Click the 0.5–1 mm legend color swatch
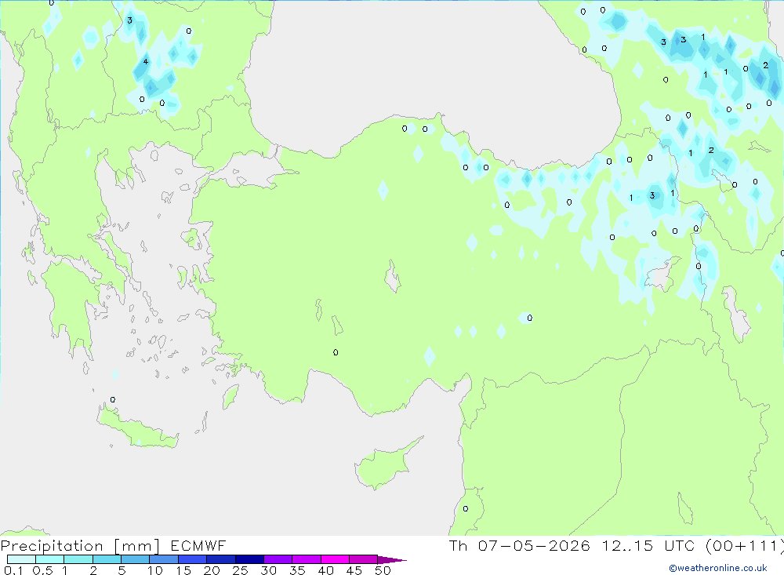784x575 pixels. coord(50,559)
